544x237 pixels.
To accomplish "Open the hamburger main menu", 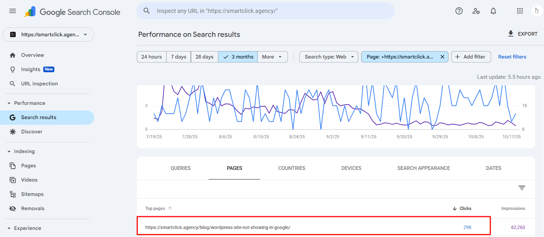I will (13, 11).
